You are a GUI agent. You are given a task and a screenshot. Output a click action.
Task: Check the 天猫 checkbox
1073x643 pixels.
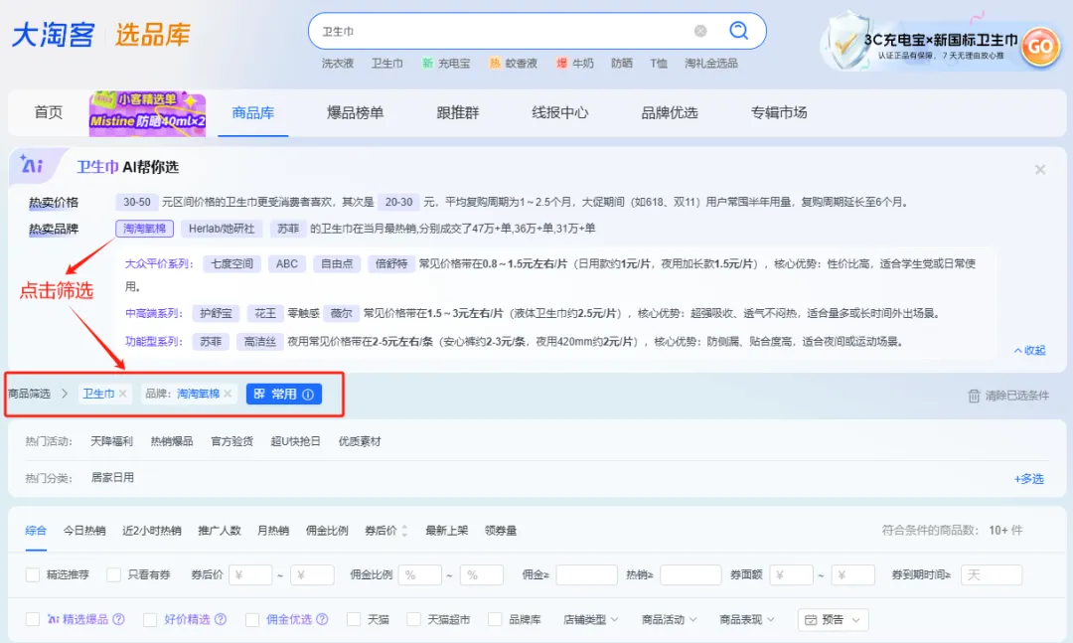pyautogui.click(x=353, y=619)
